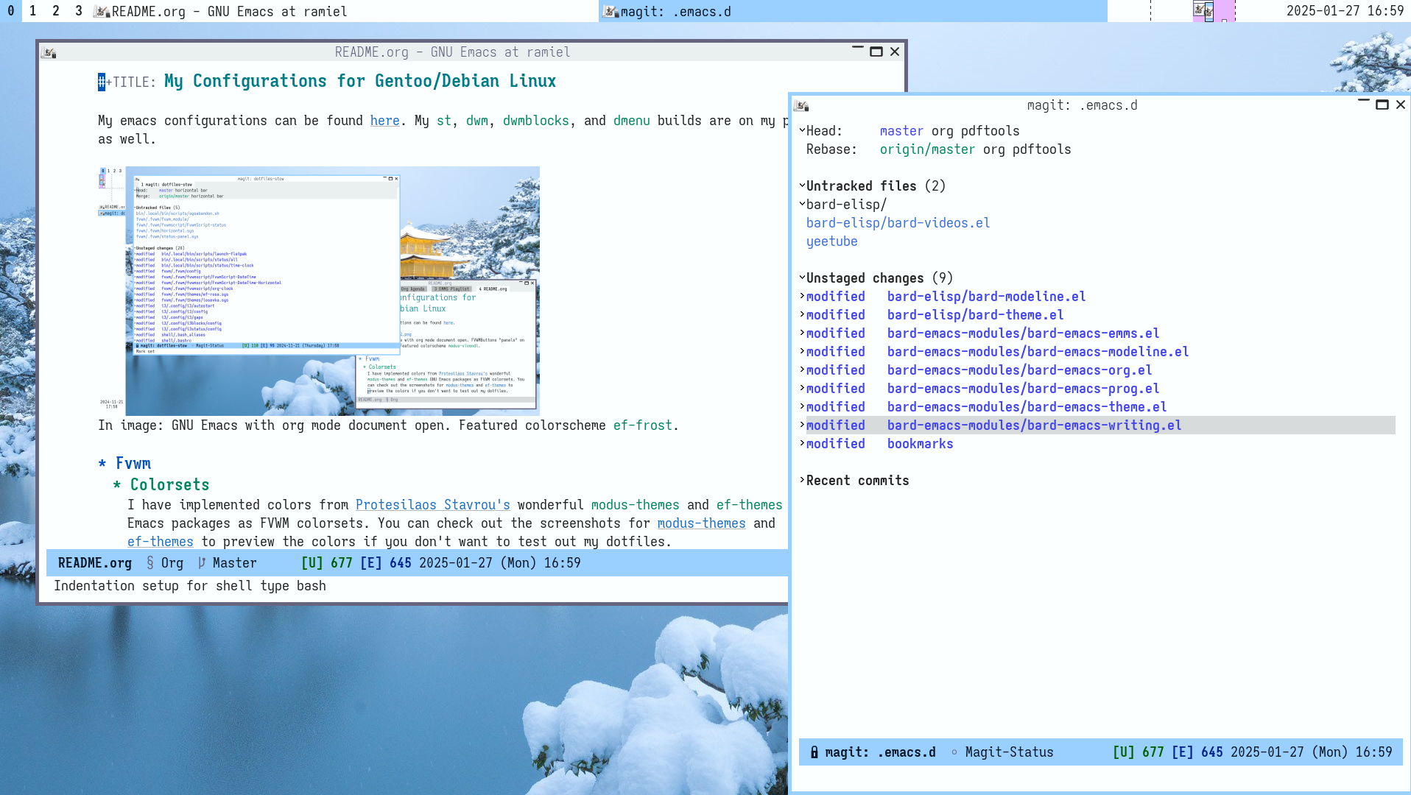Click the [U] 677 counter in magit mode line
Screen dimensions: 1411x795
tap(1139, 752)
